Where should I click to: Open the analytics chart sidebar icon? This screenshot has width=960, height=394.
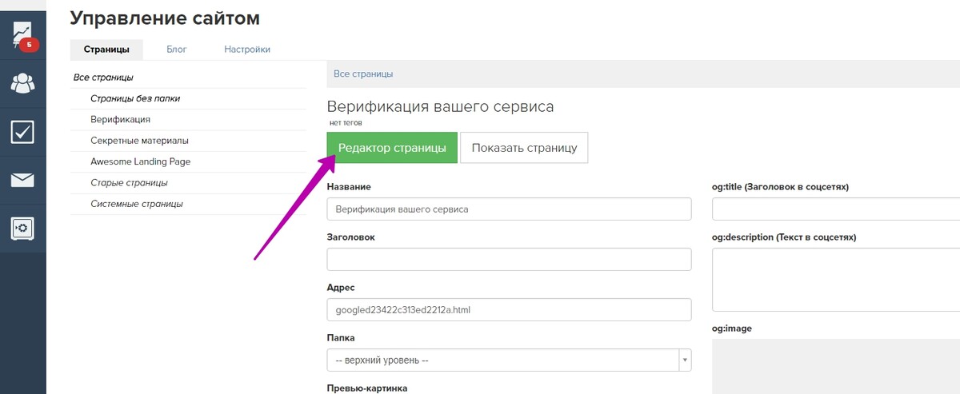22,34
